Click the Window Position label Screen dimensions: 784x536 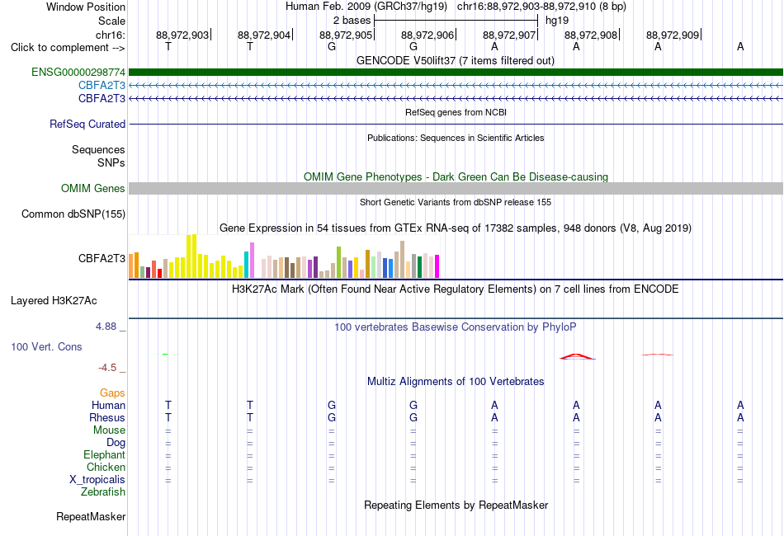click(86, 7)
